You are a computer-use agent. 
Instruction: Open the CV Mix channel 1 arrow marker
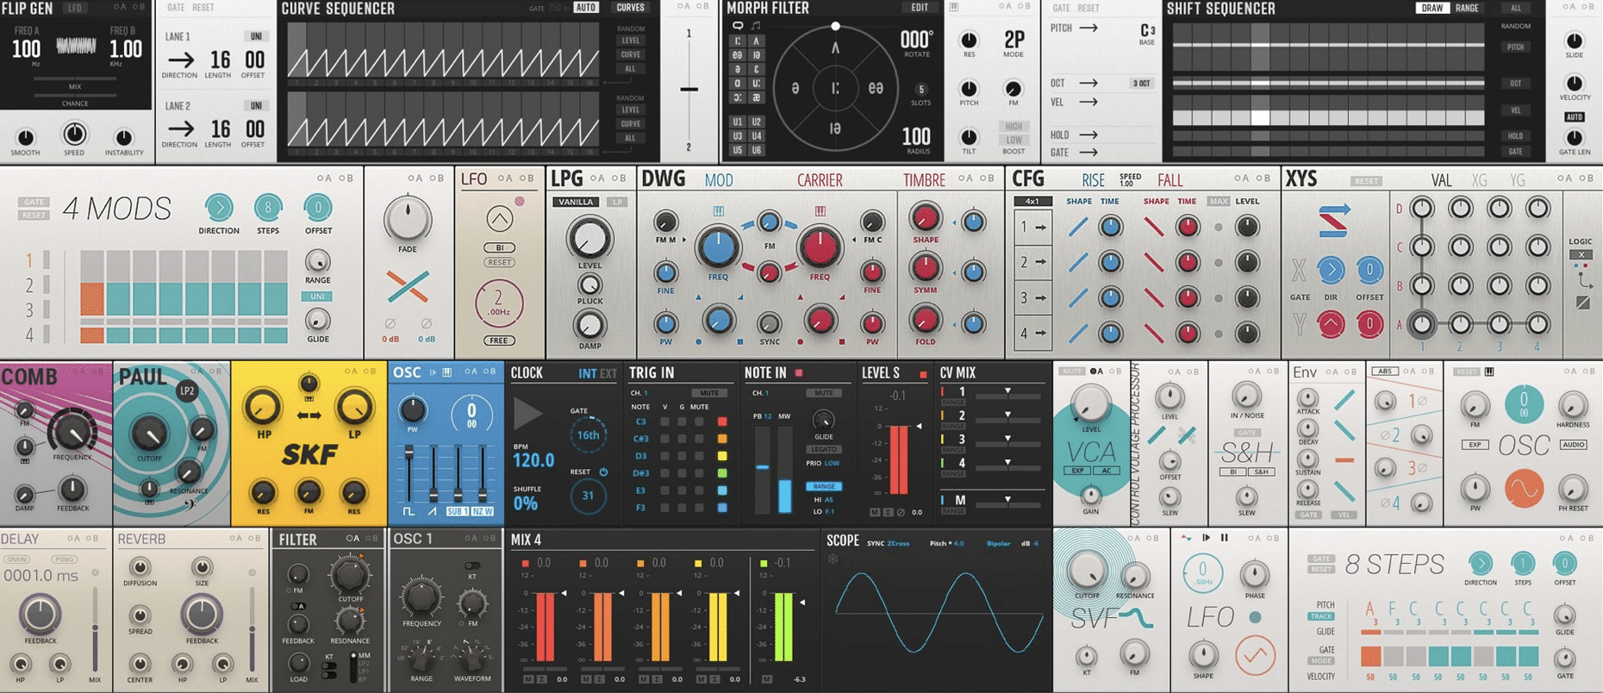[x=1007, y=391]
